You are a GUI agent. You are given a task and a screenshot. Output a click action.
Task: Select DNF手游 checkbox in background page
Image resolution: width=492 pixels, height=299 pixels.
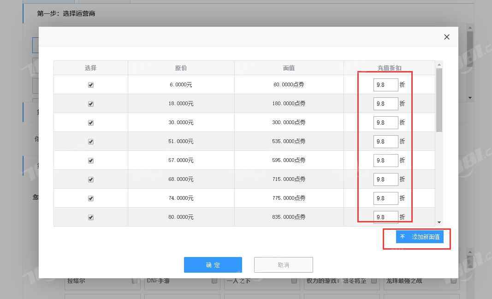pos(214,281)
